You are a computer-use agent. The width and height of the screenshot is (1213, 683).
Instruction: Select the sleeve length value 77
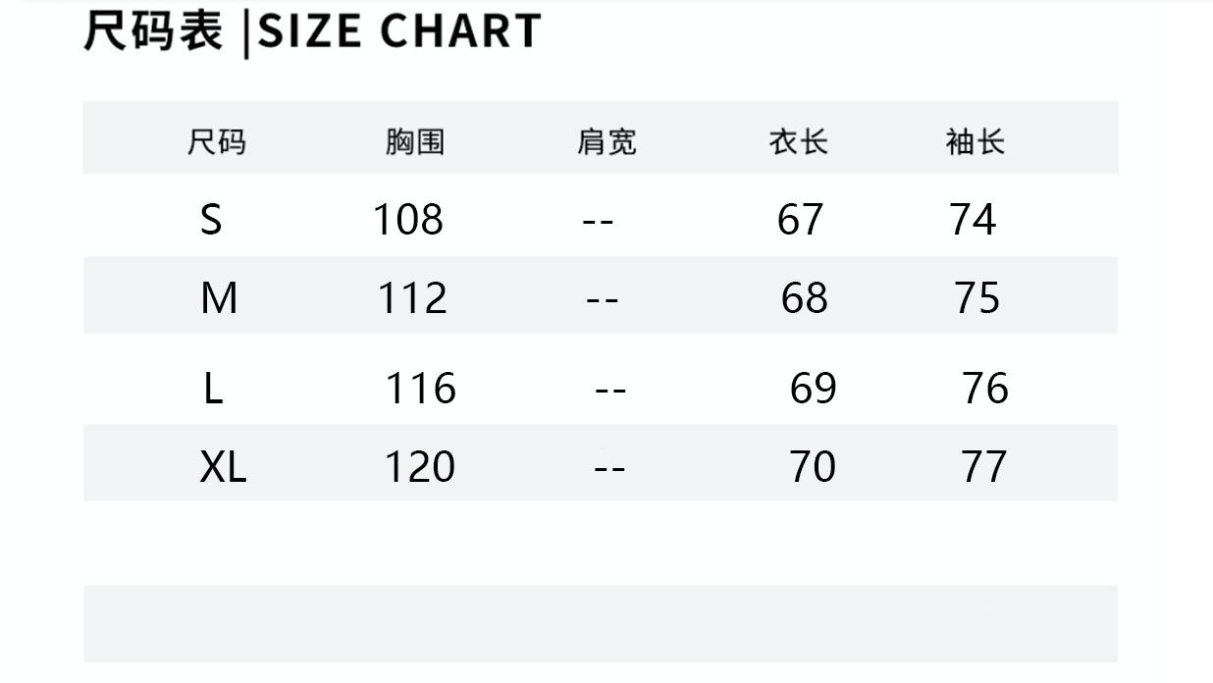(984, 467)
